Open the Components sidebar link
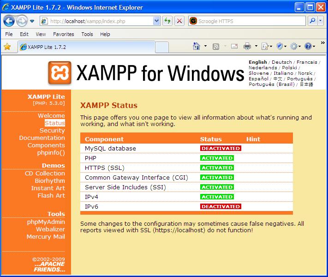This screenshot has width=328, height=277. click(46, 145)
